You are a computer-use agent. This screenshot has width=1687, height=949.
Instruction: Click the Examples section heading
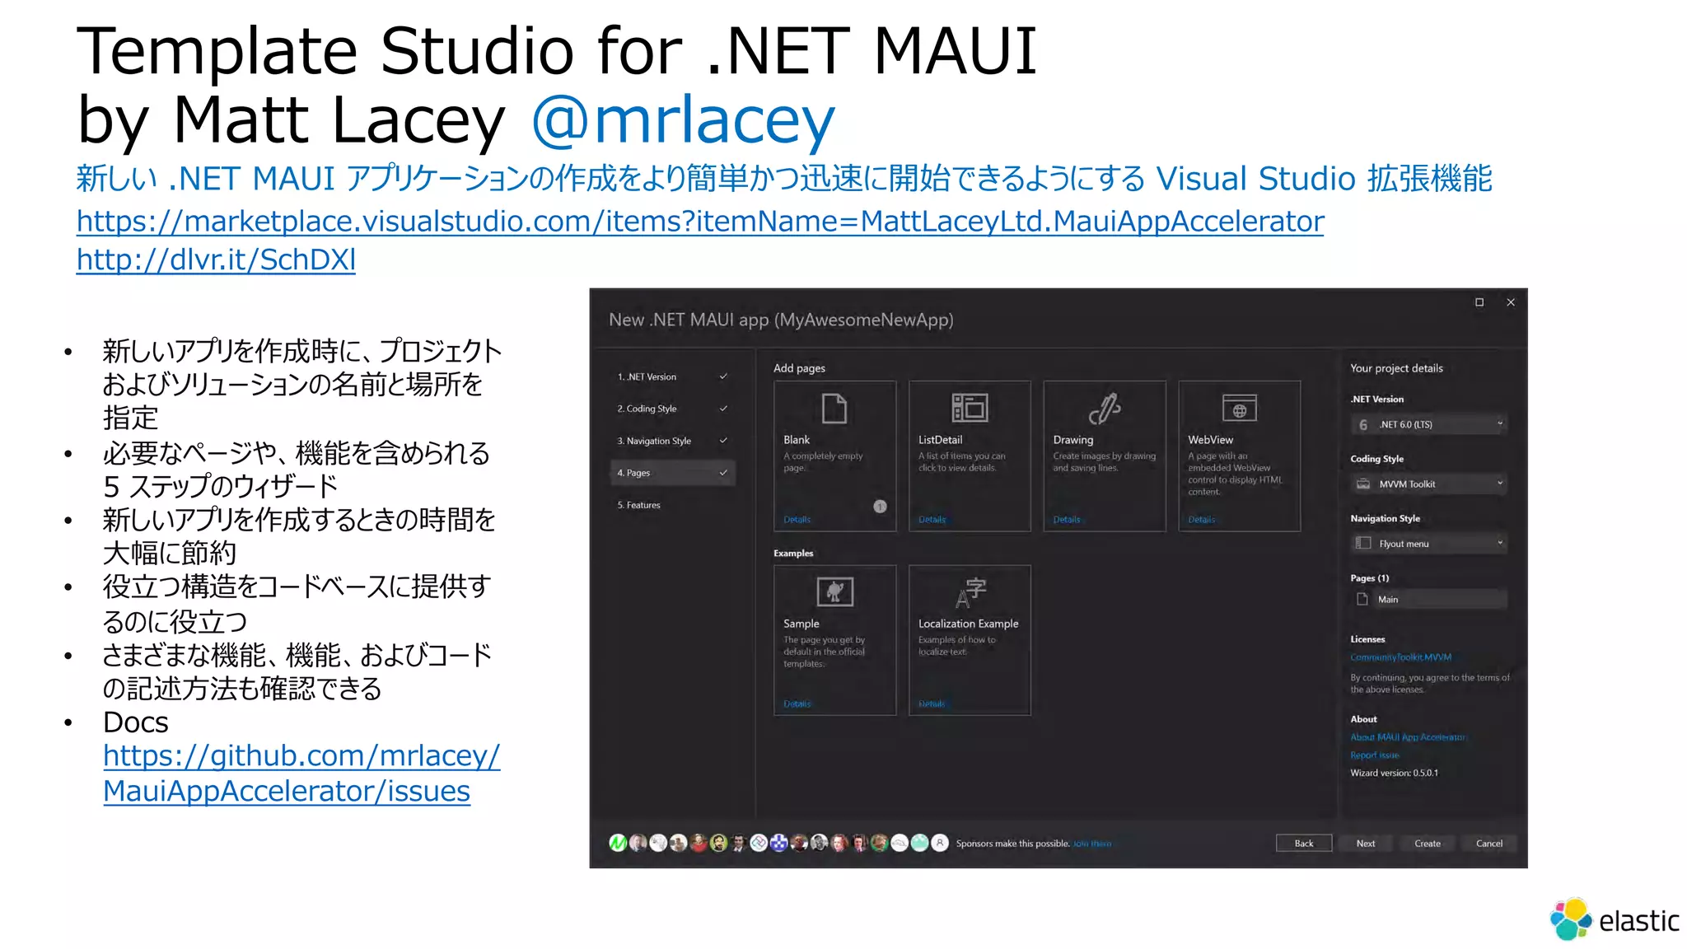(793, 553)
